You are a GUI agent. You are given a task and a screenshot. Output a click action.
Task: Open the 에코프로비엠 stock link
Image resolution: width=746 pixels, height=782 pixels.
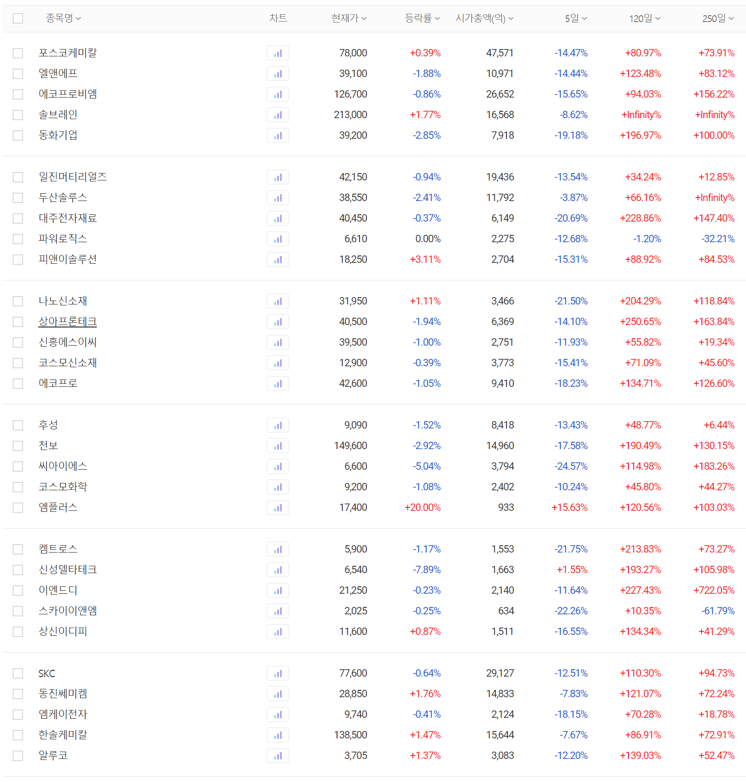tap(68, 94)
